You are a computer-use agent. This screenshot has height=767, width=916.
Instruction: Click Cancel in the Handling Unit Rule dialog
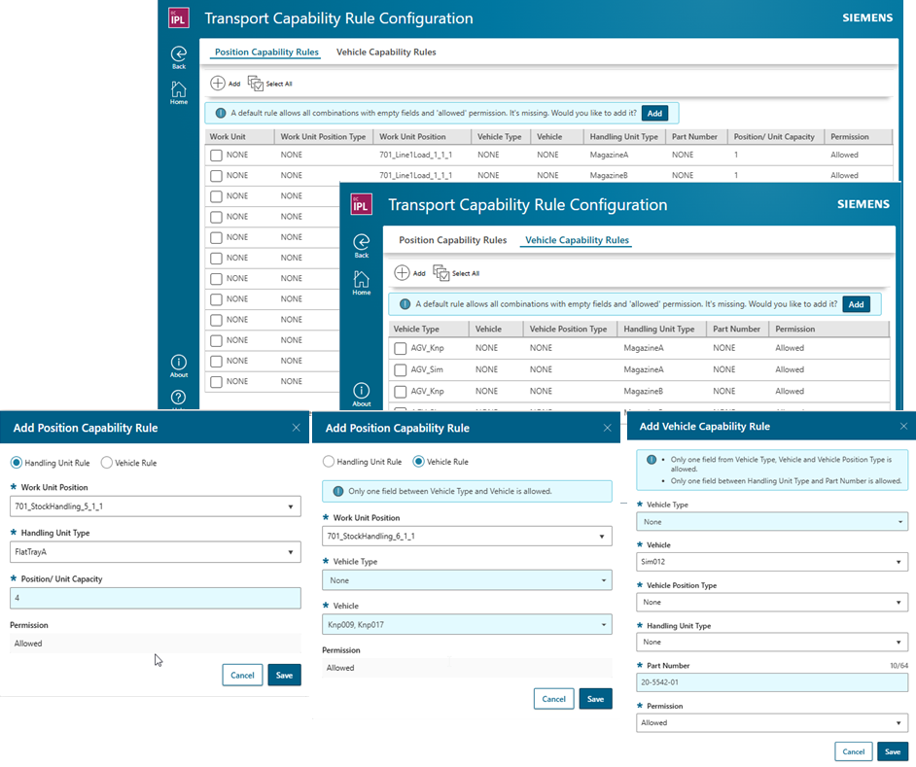pyautogui.click(x=242, y=675)
